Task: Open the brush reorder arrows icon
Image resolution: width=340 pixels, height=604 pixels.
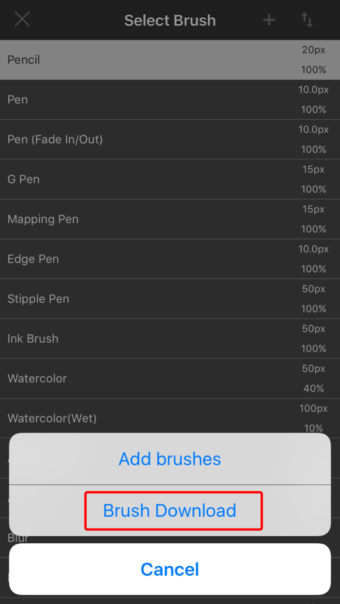Action: coord(307,19)
